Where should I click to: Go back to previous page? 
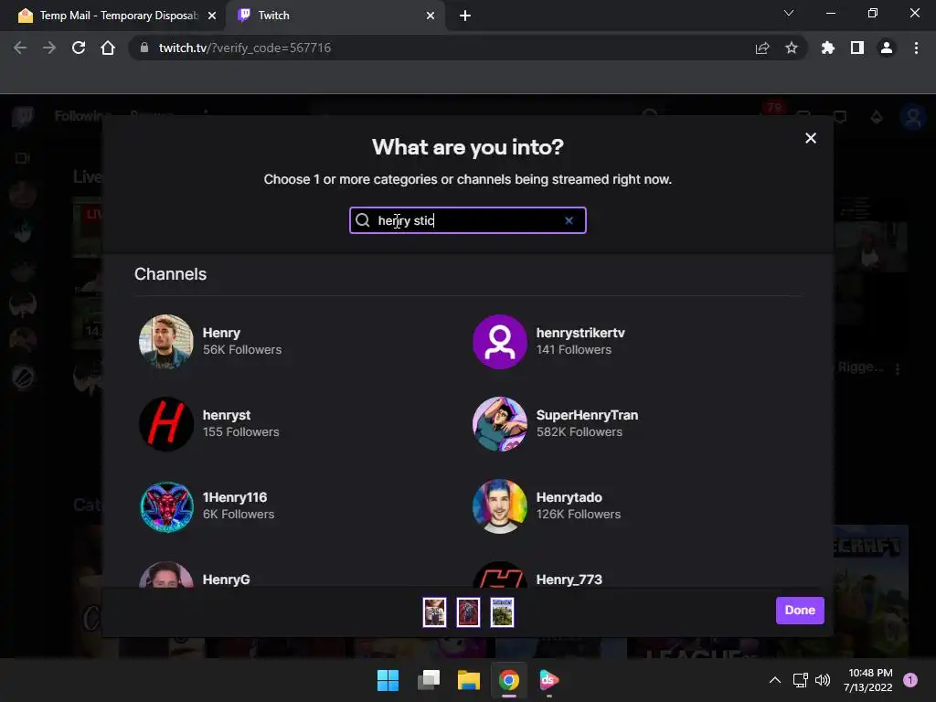pyautogui.click(x=20, y=48)
